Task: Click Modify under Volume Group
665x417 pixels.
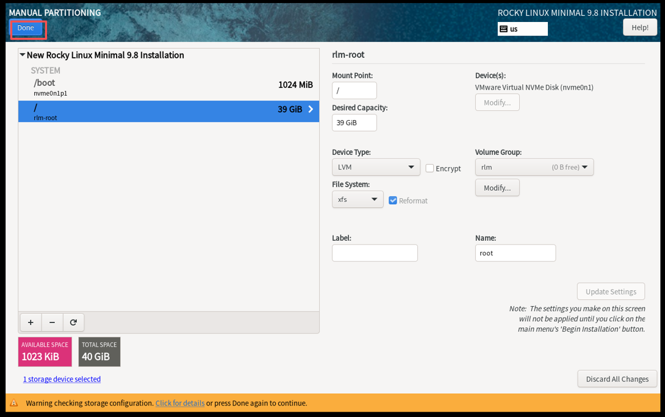Action: (x=497, y=188)
